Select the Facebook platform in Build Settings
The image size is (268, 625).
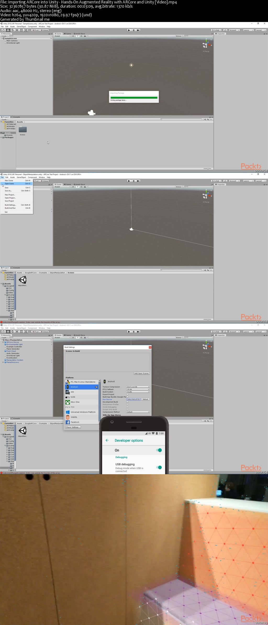coord(82,422)
